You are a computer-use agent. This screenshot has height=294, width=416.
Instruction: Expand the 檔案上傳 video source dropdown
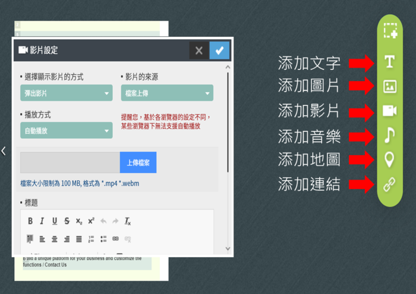(x=167, y=93)
